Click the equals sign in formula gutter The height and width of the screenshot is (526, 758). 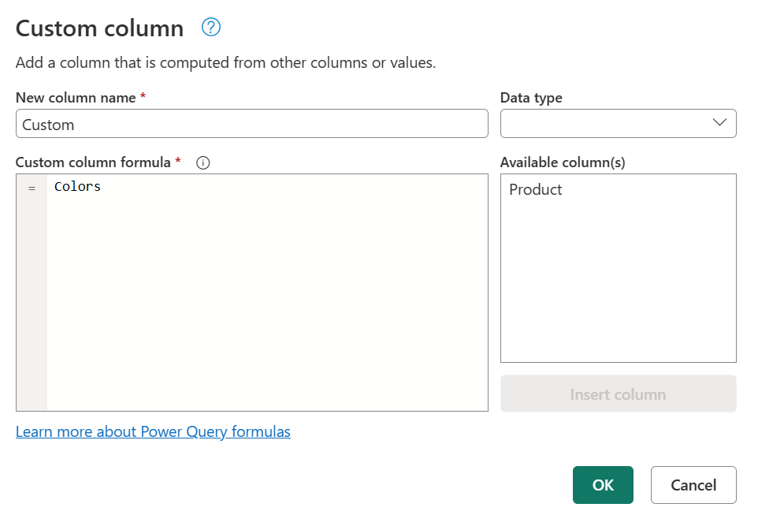(x=32, y=186)
